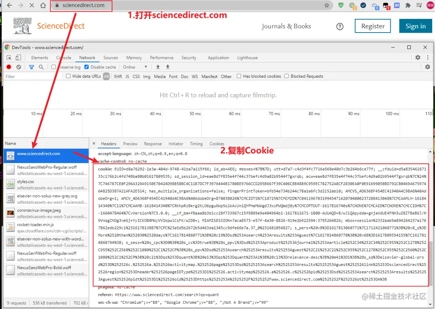Open the JH browser extension
Image resolution: width=435 pixels, height=309 pixels.
click(397, 5)
